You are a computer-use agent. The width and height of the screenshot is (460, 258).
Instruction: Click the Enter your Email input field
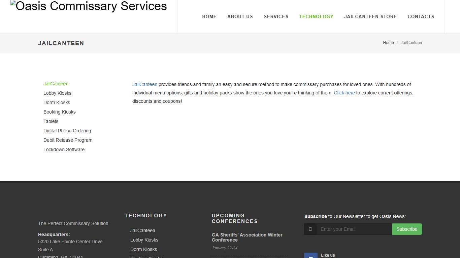click(x=354, y=229)
